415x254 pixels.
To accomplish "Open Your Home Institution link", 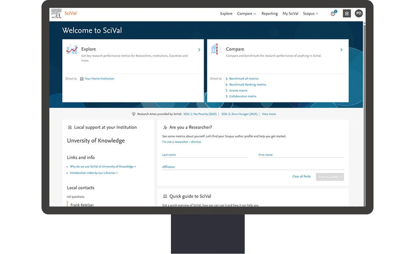I will [99, 79].
